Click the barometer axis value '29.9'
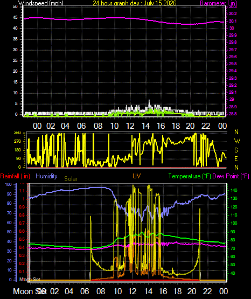 click(233, 35)
